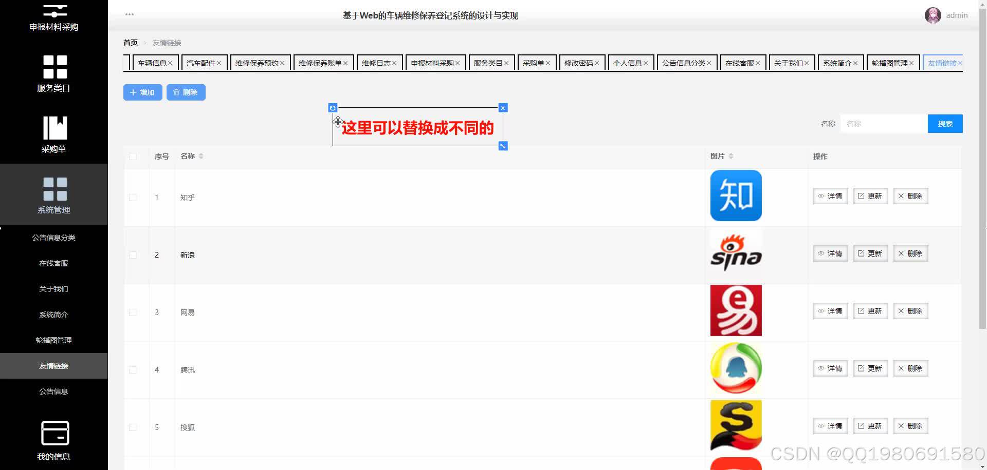This screenshot has height=470, width=987.
Task: Close the 维修保养预约 tab
Action: click(x=282, y=63)
